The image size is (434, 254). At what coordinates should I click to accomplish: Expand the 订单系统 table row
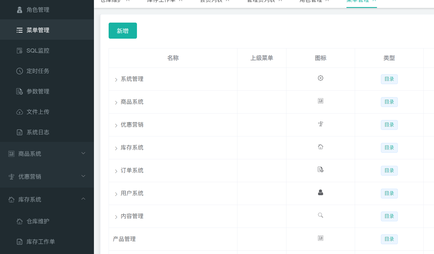click(x=116, y=171)
